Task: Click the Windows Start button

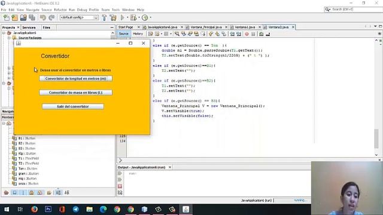Action: [7, 209]
